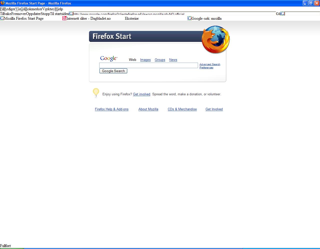This screenshot has width=320, height=249.
Task: Open CDs & Merchandise link
Action: coord(182,109)
